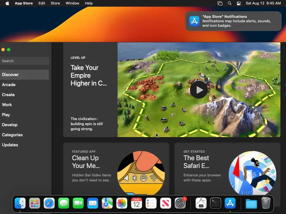
Task: Open Calendar from the Dock
Action: tap(136, 203)
